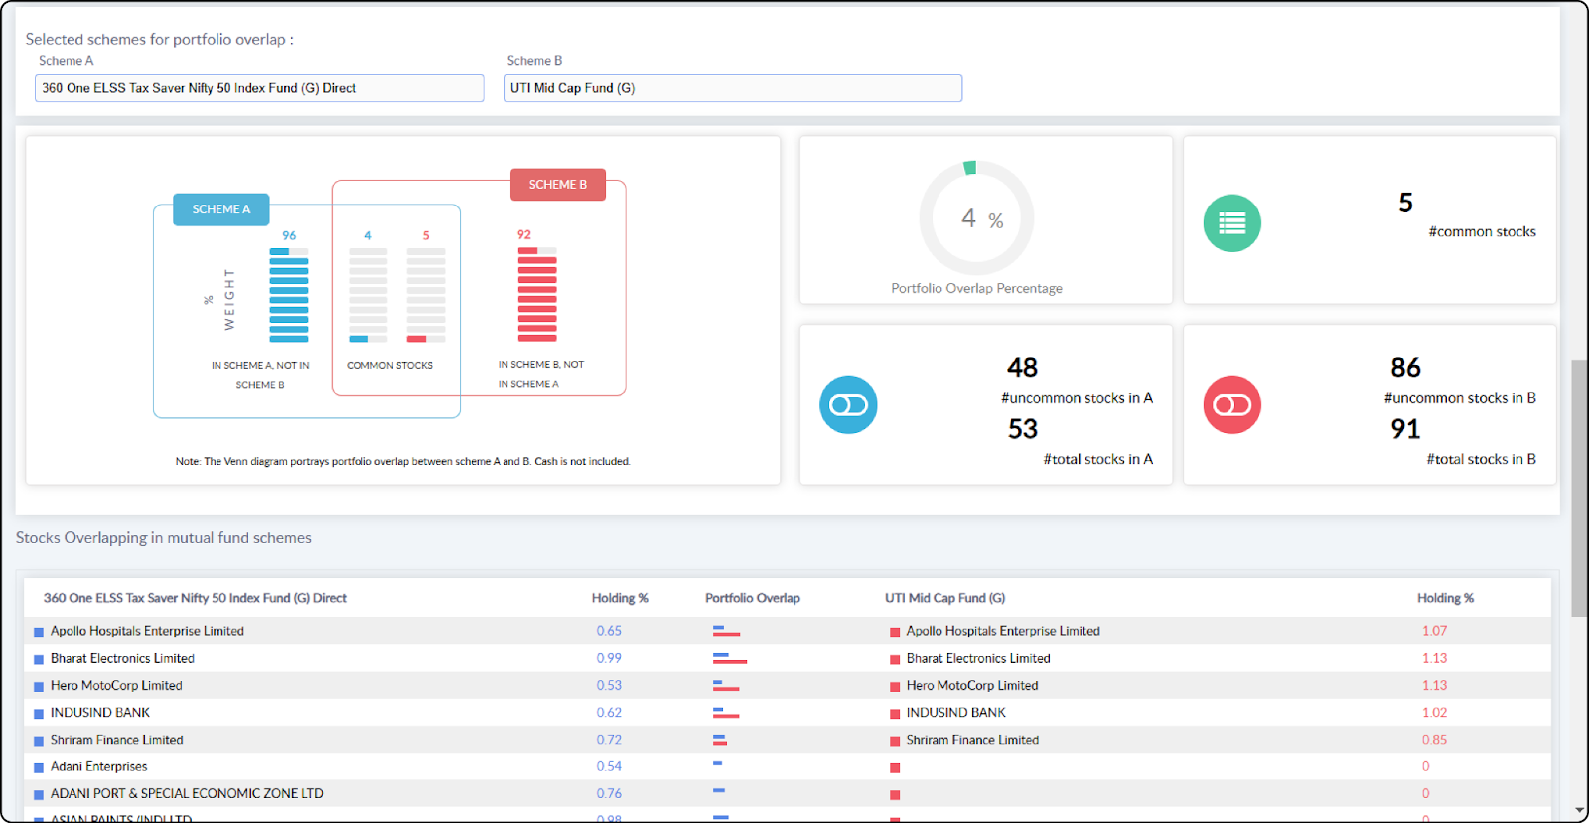Click the red uncommon stocks in B icon
The width and height of the screenshot is (1589, 823).
click(x=1232, y=405)
